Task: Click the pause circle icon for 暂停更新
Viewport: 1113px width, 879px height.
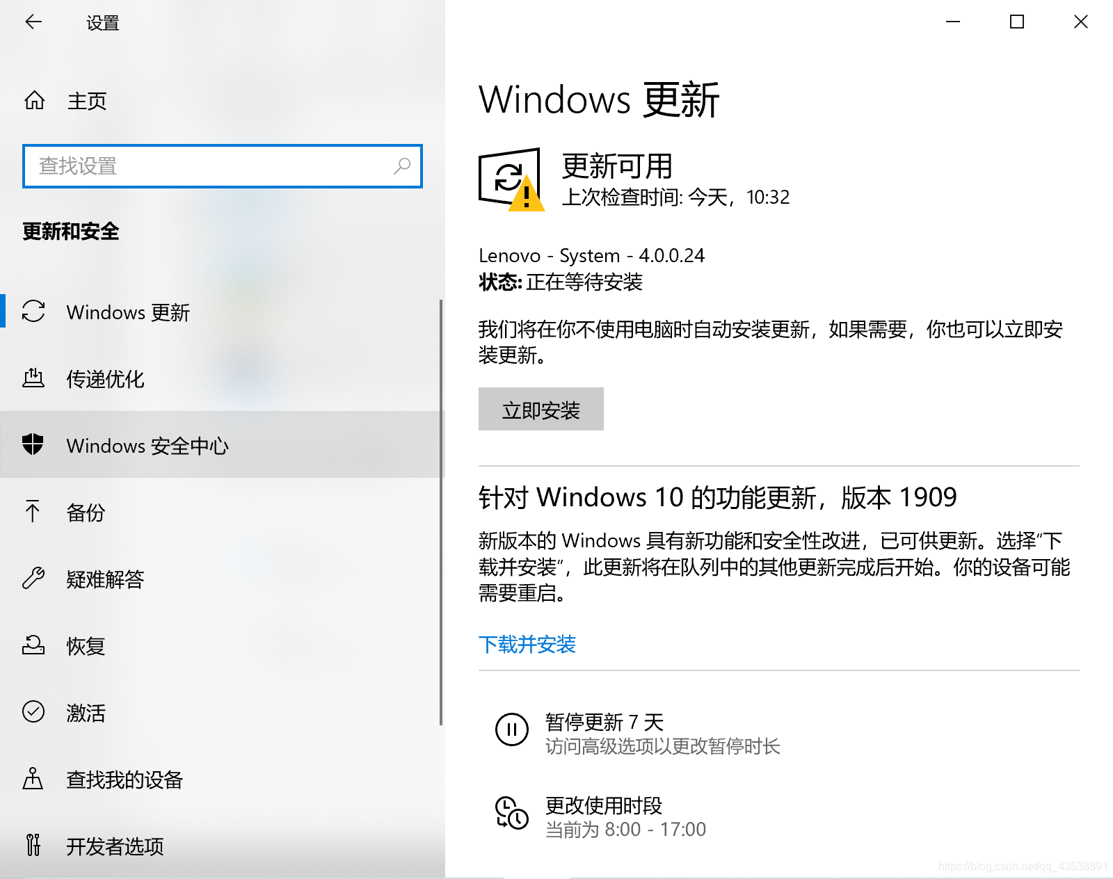Action: tap(512, 729)
